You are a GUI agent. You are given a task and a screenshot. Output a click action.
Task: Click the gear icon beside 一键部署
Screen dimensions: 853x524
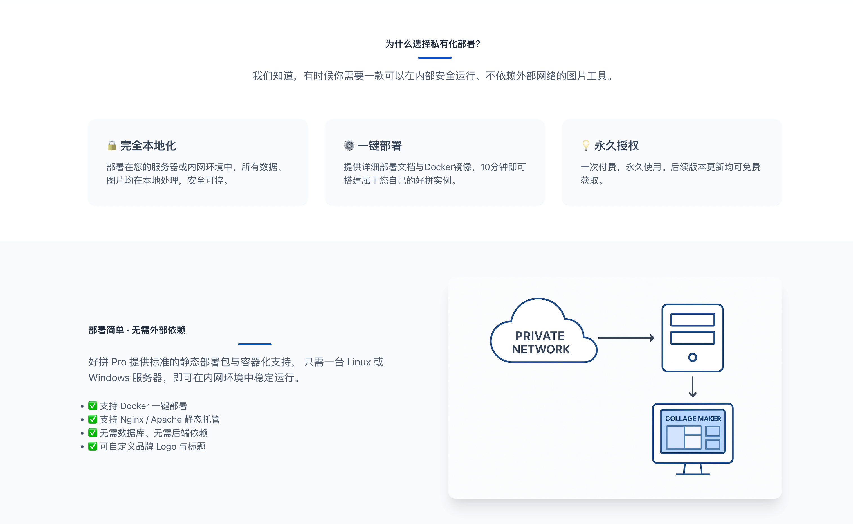click(x=349, y=146)
